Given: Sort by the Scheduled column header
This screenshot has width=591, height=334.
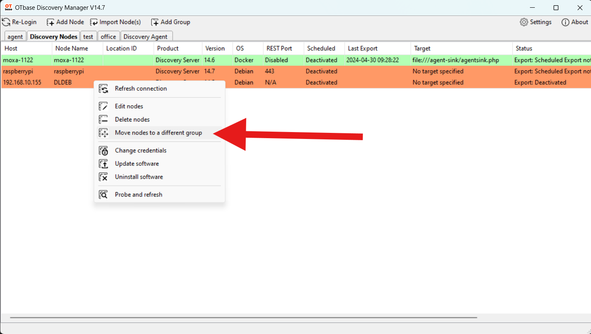Looking at the screenshot, I should coord(324,48).
